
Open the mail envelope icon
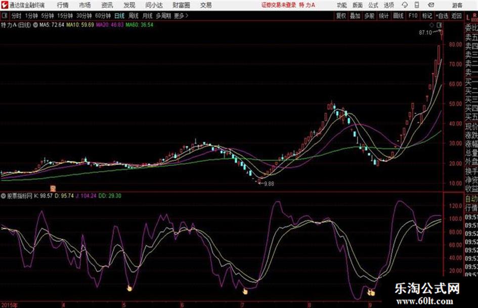(x=429, y=5)
